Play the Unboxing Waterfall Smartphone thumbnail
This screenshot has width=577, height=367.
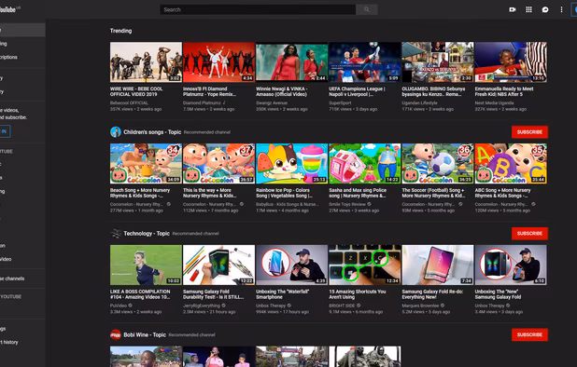click(x=292, y=265)
